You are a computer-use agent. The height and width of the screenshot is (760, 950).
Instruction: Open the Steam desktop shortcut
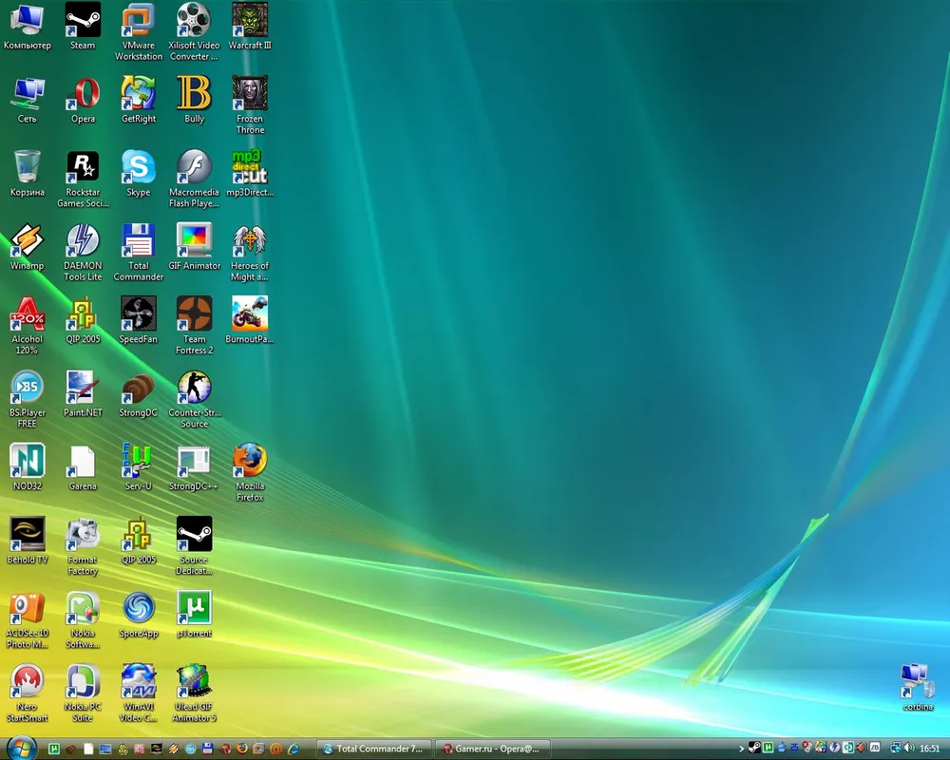pyautogui.click(x=83, y=20)
